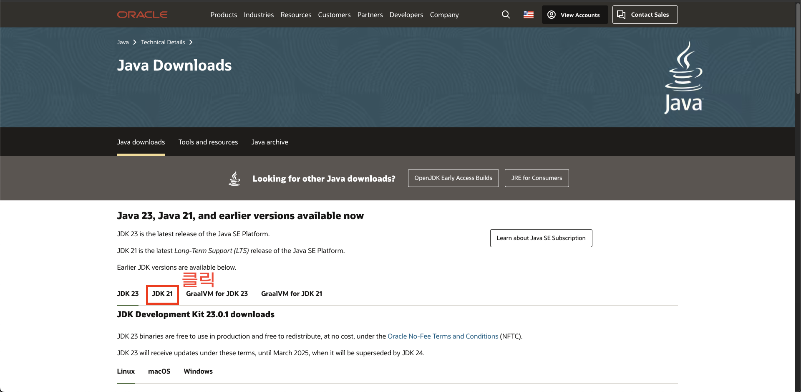Open the site search magnifier icon
801x392 pixels.
[506, 15]
